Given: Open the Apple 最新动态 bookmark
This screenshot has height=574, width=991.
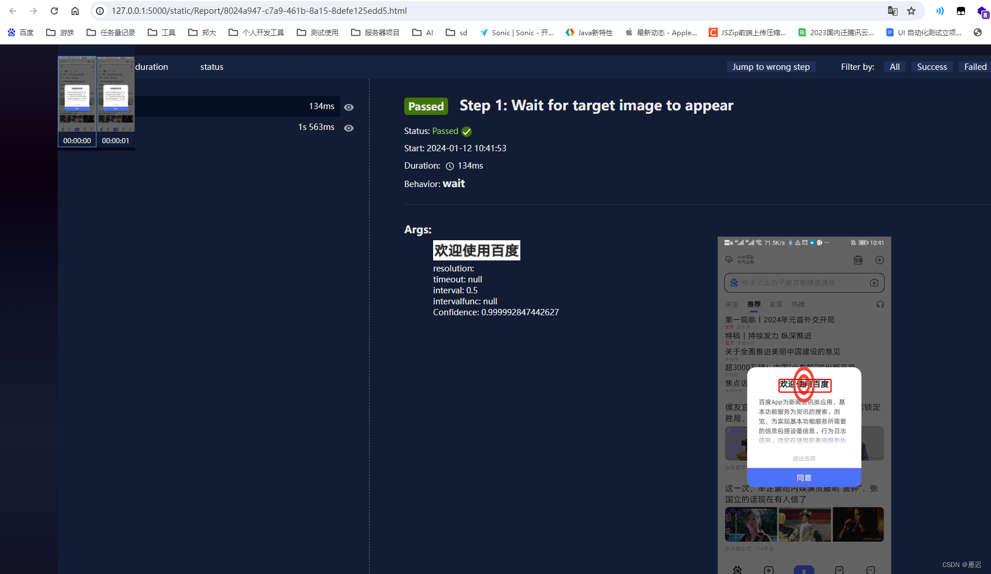Looking at the screenshot, I should coord(661,32).
